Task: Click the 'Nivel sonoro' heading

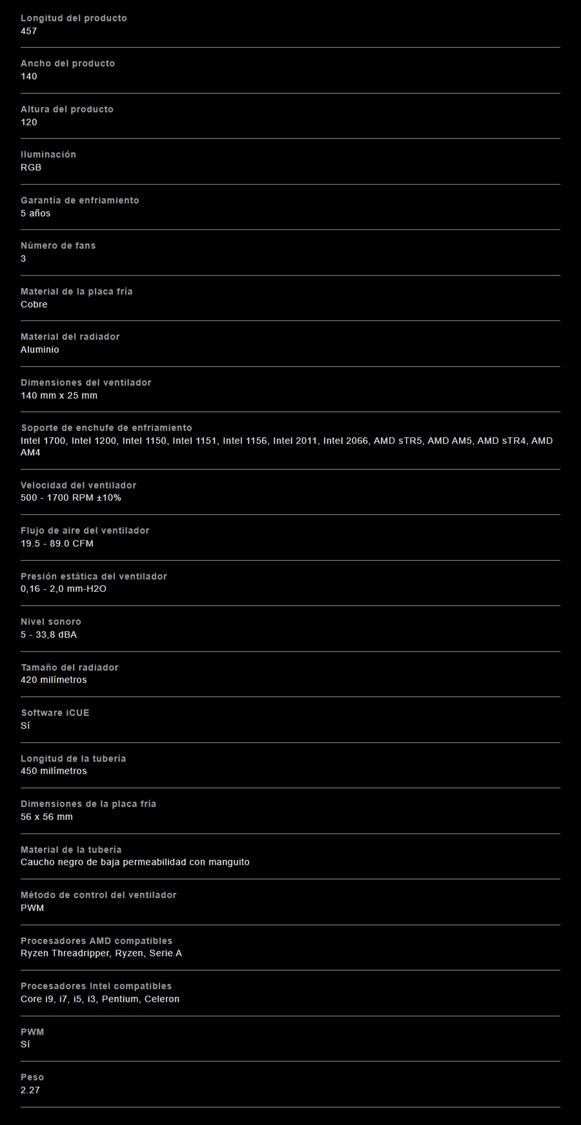Action: [x=51, y=622]
